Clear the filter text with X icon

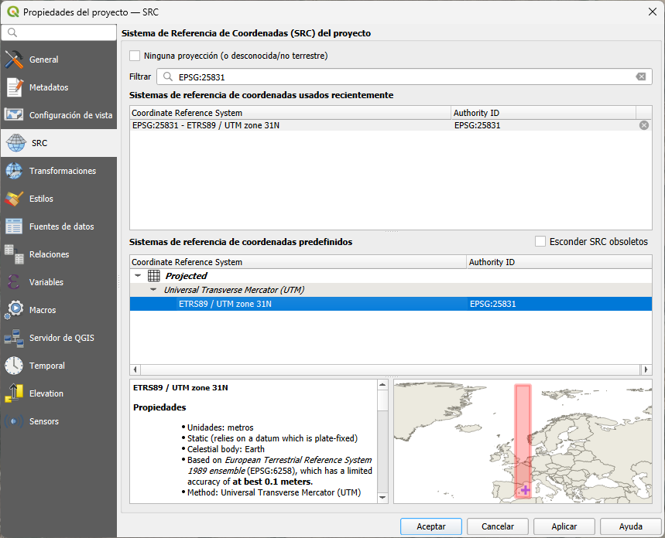641,77
